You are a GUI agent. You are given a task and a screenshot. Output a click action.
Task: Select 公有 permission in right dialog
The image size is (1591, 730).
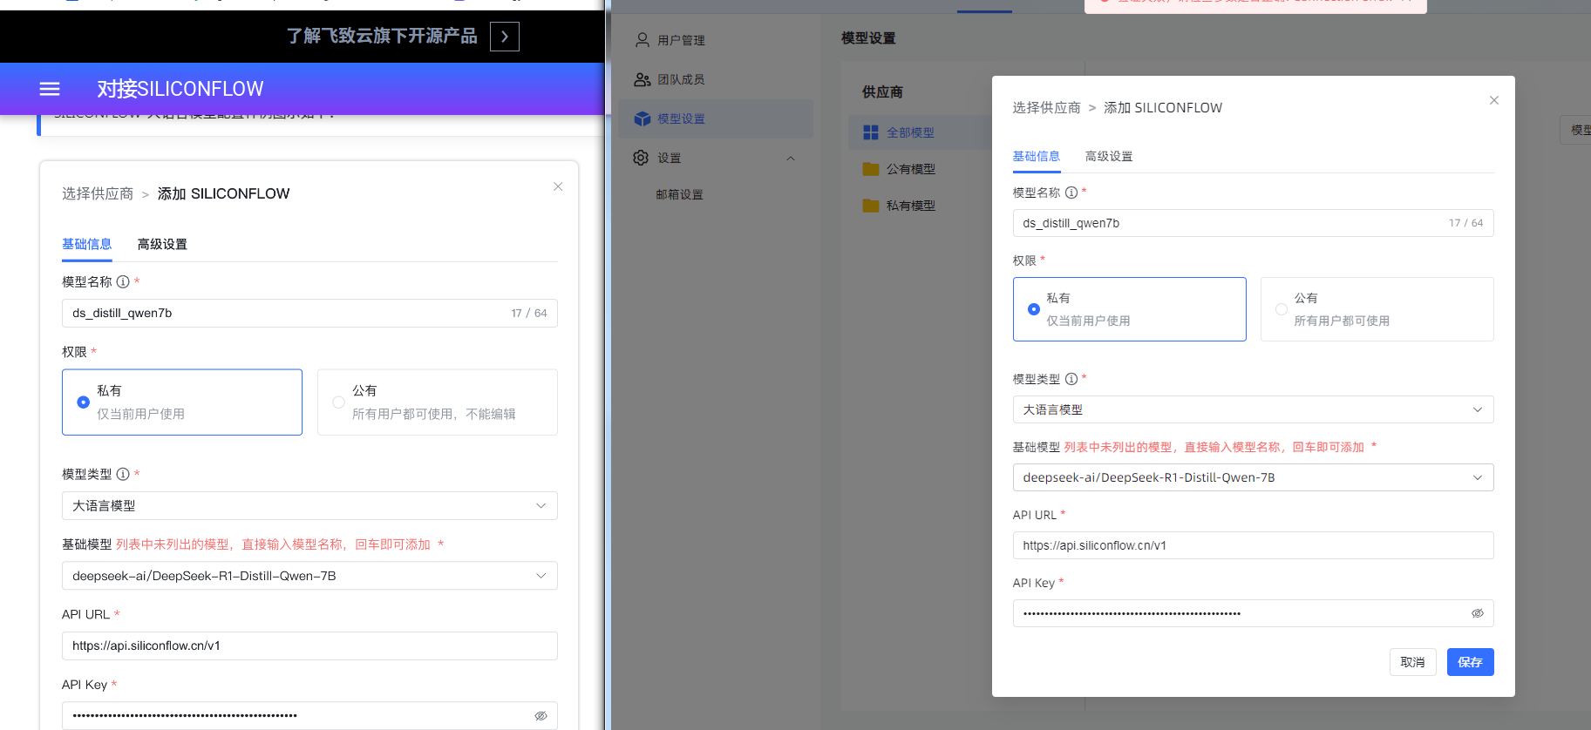[1377, 309]
